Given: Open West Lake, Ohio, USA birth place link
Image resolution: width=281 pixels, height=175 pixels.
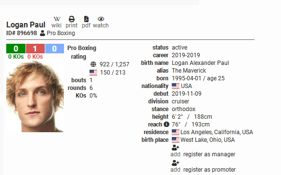Looking at the screenshot, I should tap(207, 140).
